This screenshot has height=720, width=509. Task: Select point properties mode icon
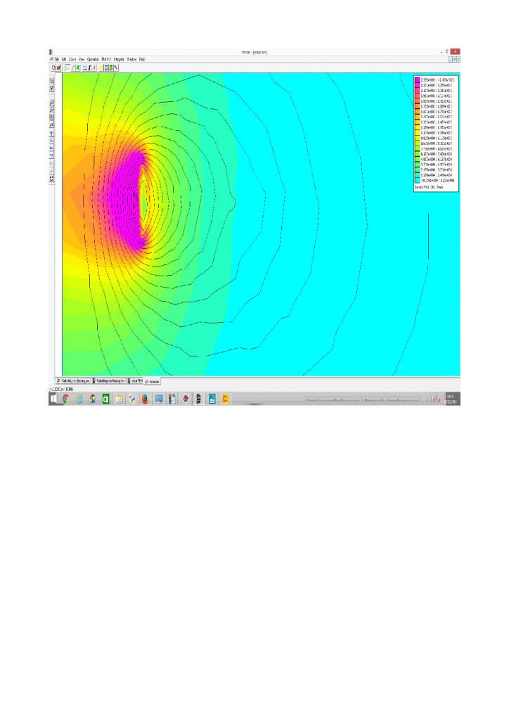click(x=68, y=67)
